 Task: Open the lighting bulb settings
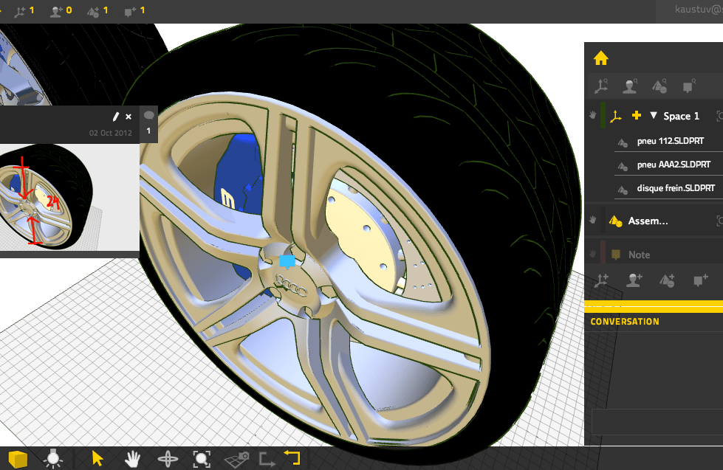(53, 459)
